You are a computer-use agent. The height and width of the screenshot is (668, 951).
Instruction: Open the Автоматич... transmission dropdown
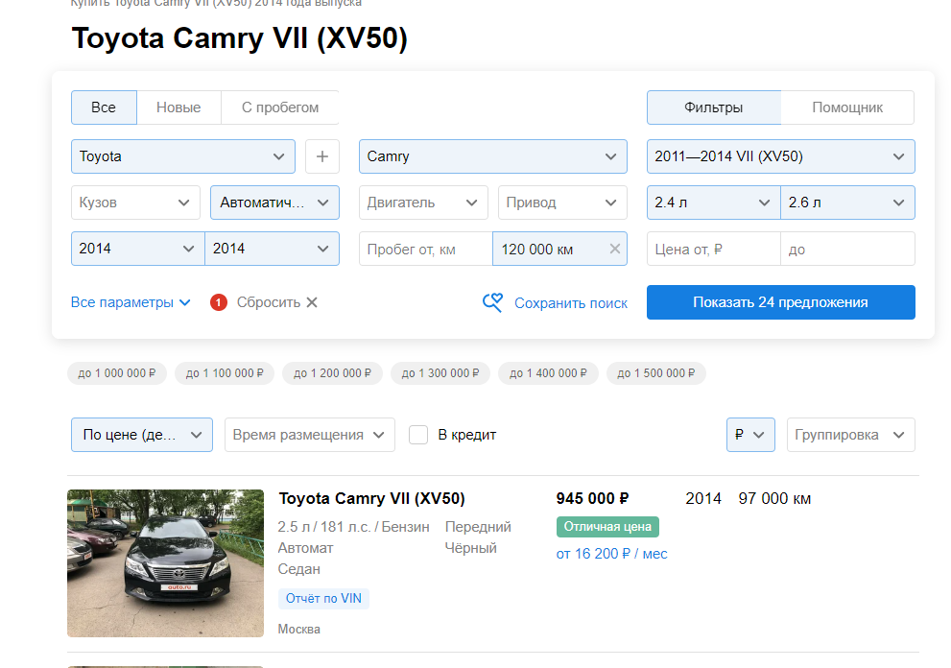[x=274, y=203]
